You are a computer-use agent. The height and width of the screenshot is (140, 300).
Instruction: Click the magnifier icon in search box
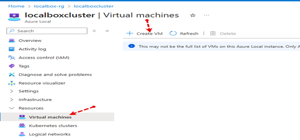12,31
